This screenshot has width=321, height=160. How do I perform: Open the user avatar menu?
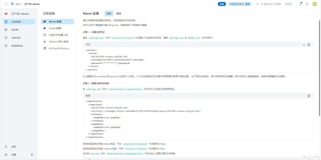[314, 4]
